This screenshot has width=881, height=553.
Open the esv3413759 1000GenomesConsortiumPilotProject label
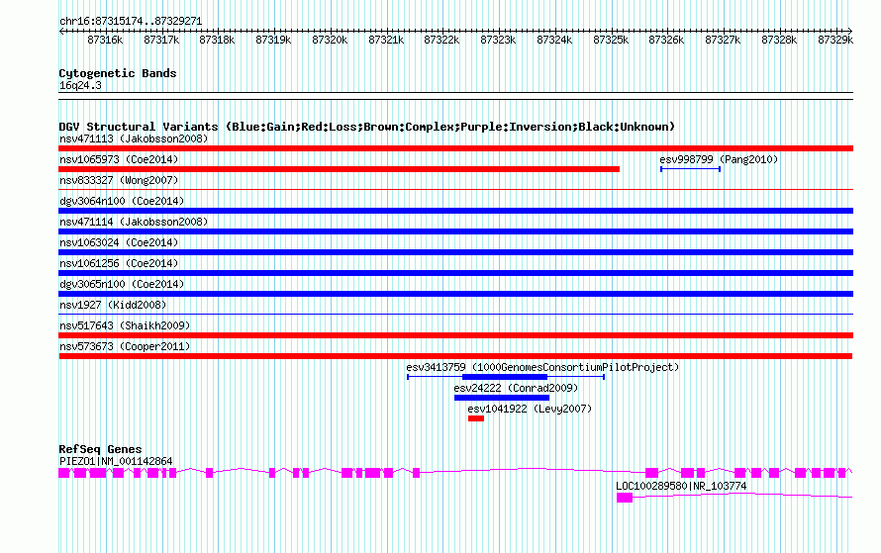pos(542,367)
